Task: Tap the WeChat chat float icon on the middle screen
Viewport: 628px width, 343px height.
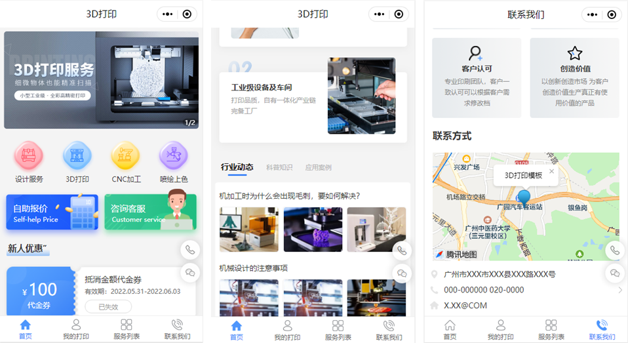Action: pos(402,273)
